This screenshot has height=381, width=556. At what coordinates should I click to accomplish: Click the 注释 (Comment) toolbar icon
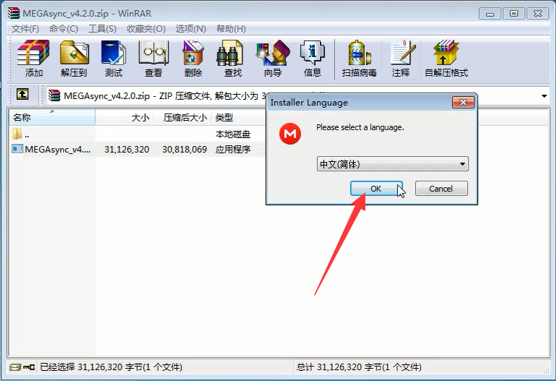(402, 53)
